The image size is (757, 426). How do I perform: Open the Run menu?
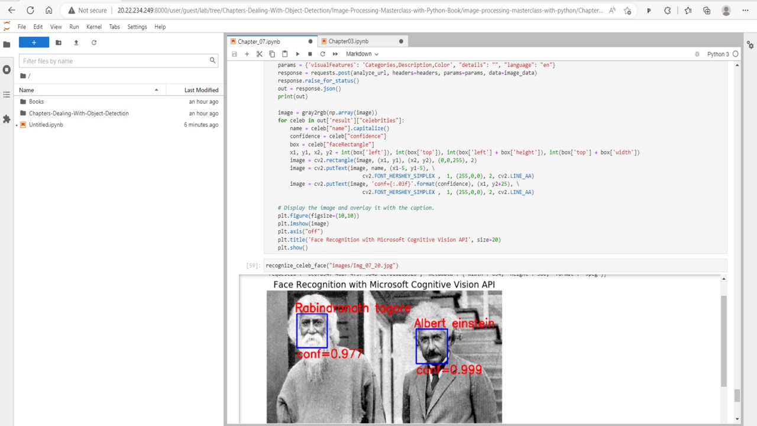74,27
